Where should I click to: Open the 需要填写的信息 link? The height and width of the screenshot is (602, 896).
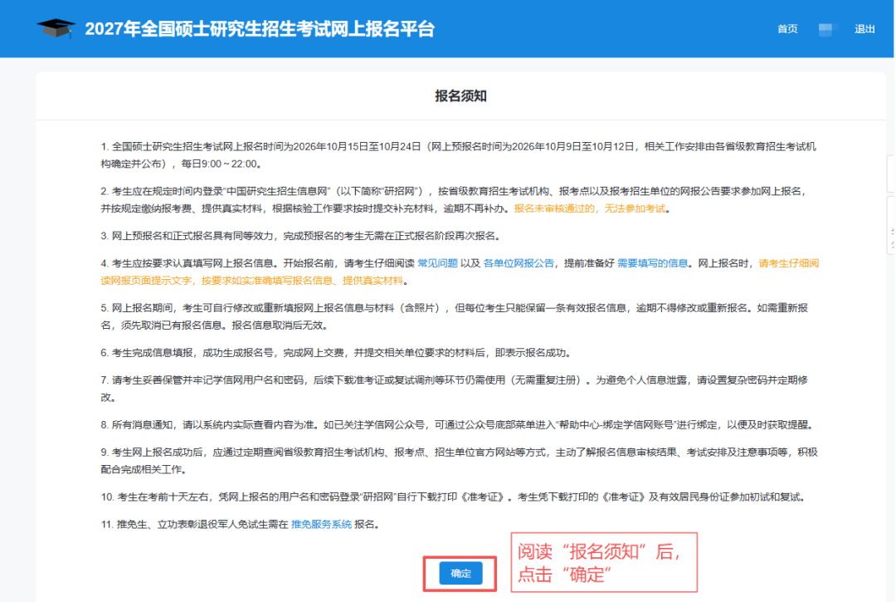pos(653,263)
